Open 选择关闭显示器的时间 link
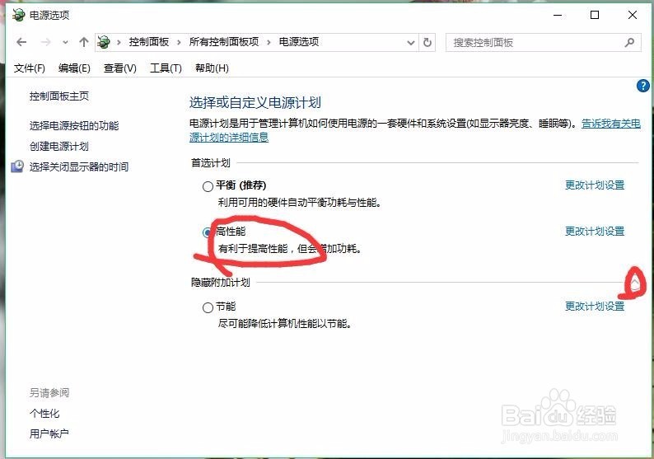The image size is (654, 459). click(79, 167)
